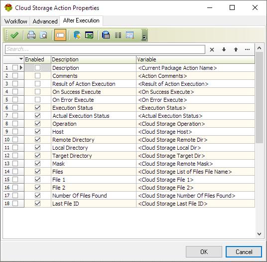Screen dimensions: 267x262
Task: Open the grid column selector dropdown arrow
Action: [x=21, y=59]
